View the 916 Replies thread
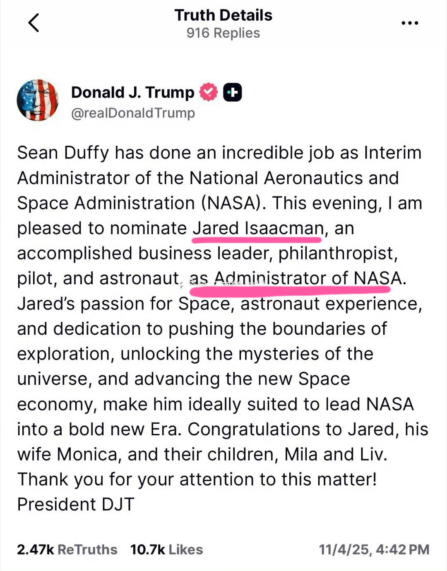Viewport: 447px width, 571px height. [x=223, y=34]
